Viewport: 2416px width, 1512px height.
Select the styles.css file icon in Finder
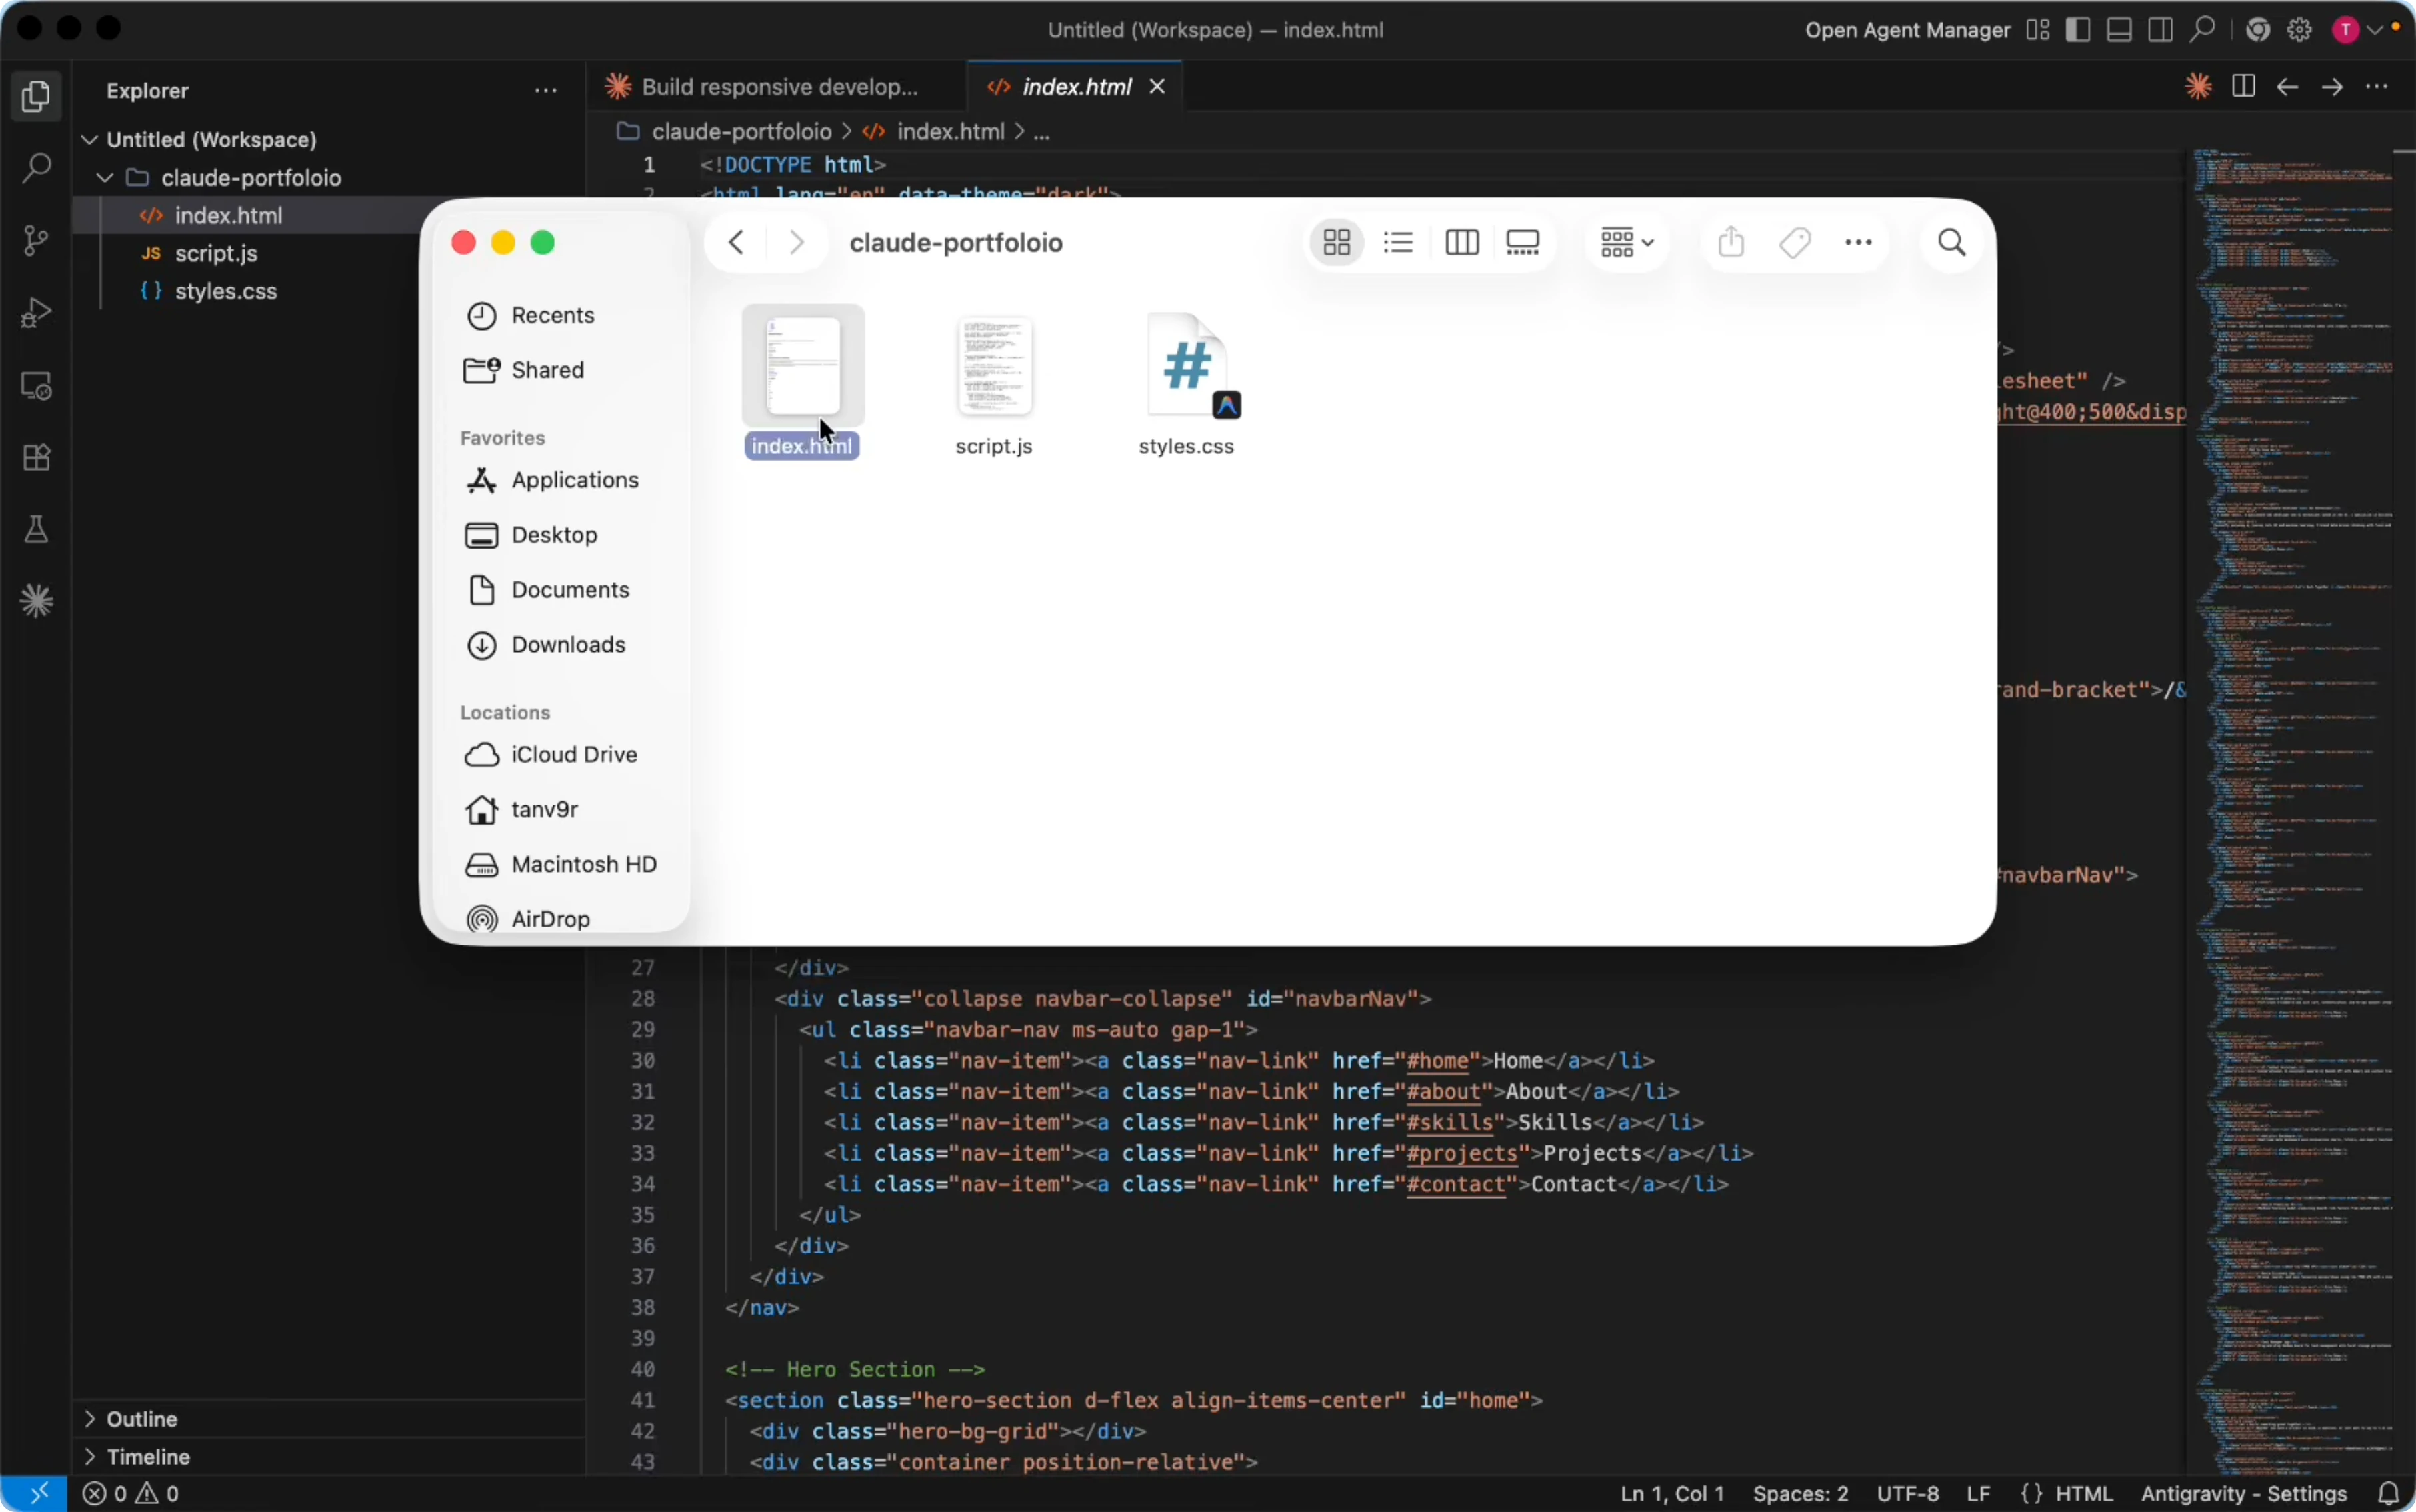click(x=1188, y=366)
